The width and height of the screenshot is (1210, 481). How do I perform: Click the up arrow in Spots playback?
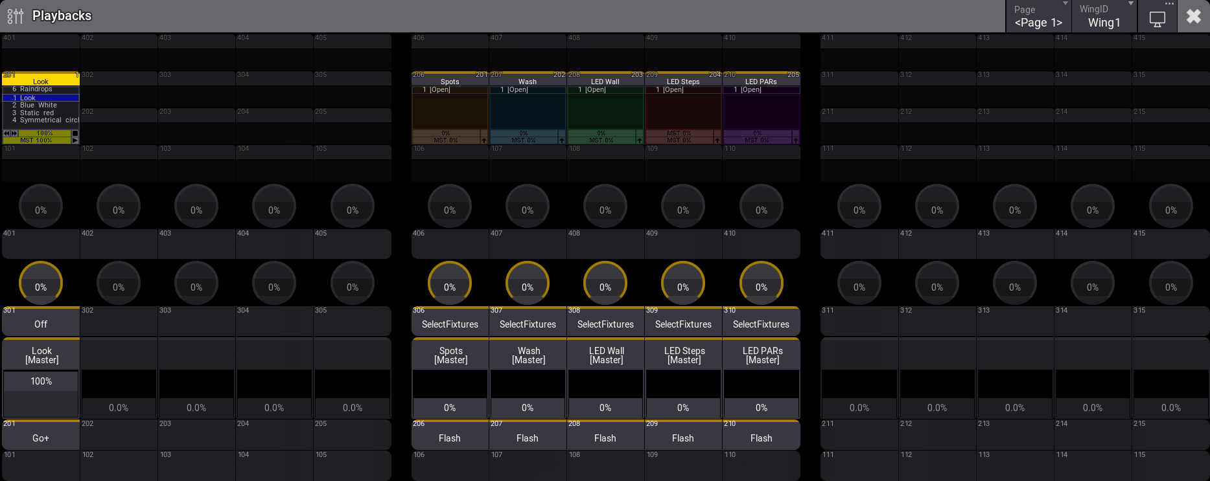(483, 140)
